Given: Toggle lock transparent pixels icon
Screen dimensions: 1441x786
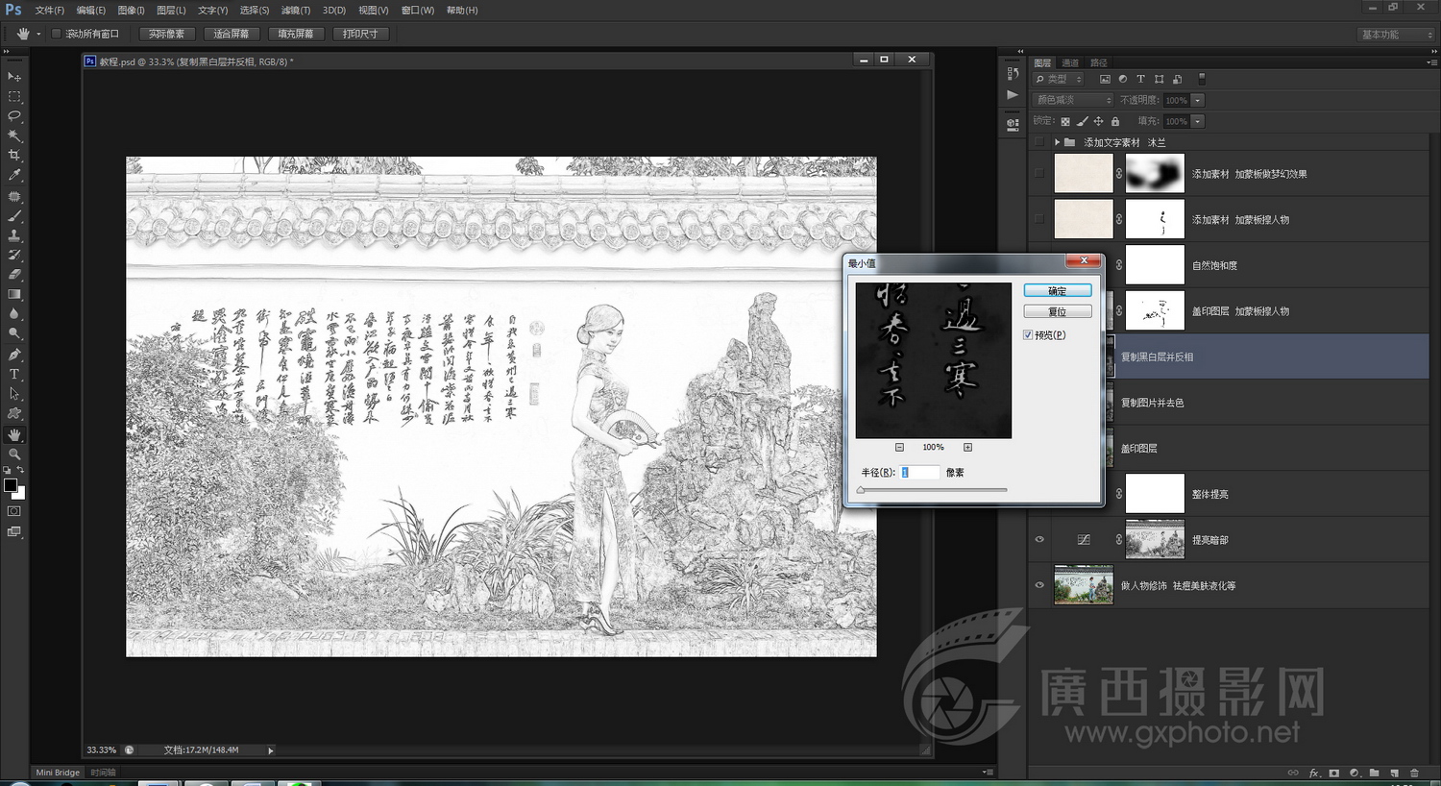Looking at the screenshot, I should coord(1065,121).
